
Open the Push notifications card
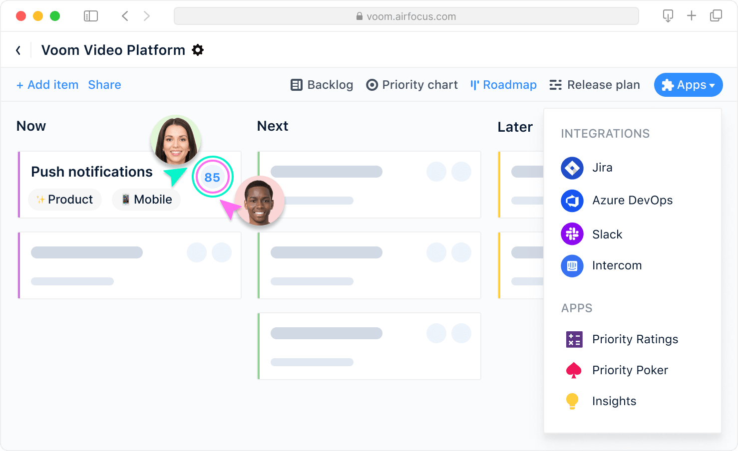(x=92, y=172)
